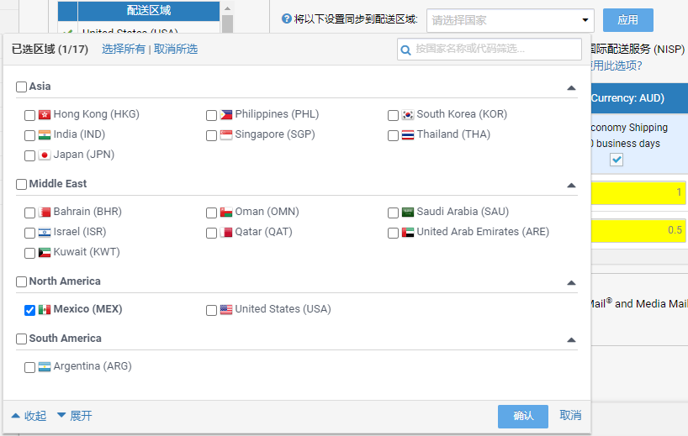Viewport: 688px width, 436px height.
Task: Click the Argentina flag icon
Action: pyautogui.click(x=45, y=367)
